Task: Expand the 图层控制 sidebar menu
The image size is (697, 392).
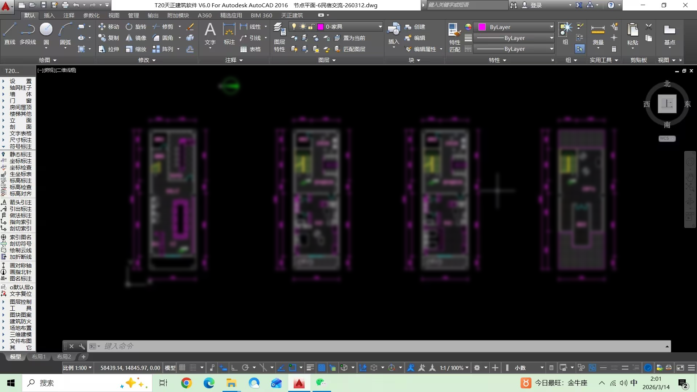Action: [20, 302]
